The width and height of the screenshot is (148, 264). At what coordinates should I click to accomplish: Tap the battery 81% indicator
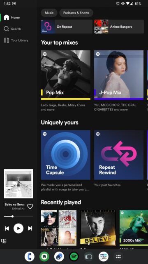coord(138,4)
